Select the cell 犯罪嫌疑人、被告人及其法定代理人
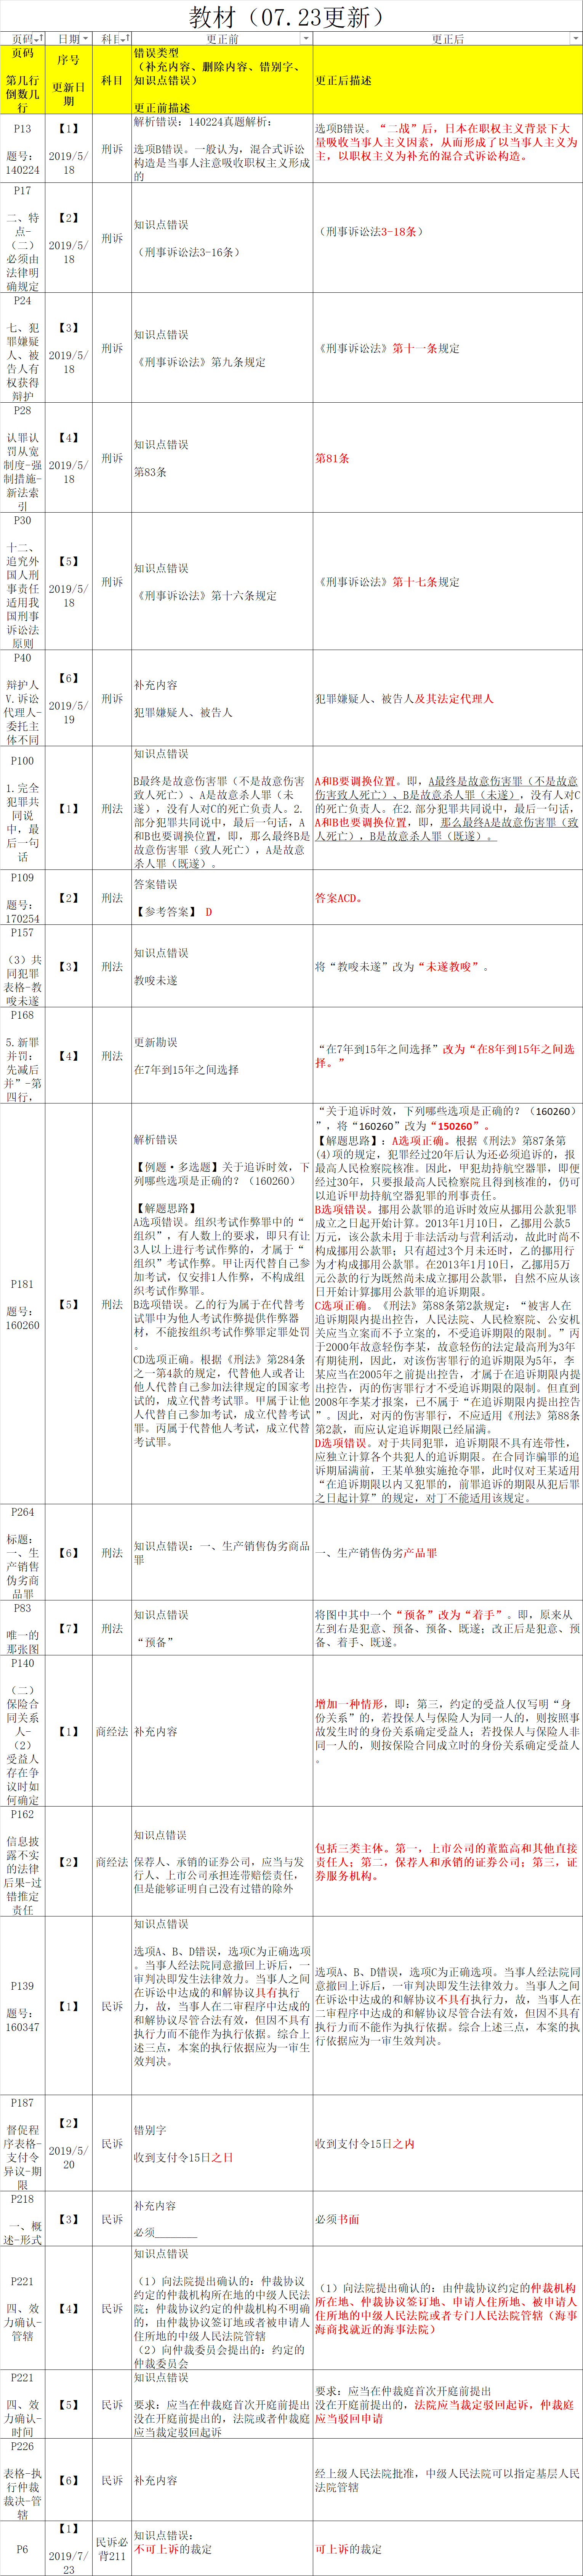Viewport: 583px width, 2576px height. [x=448, y=698]
